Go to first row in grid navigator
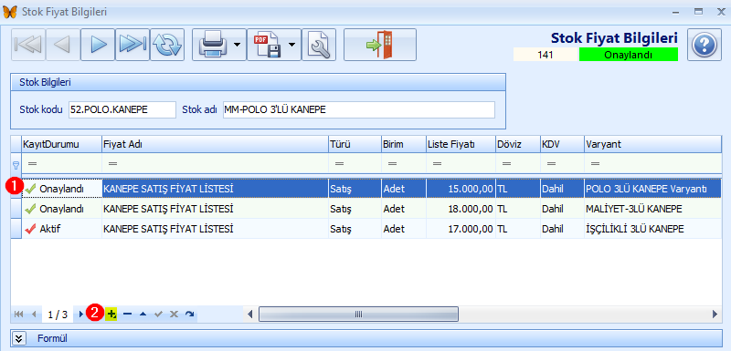 [19, 315]
